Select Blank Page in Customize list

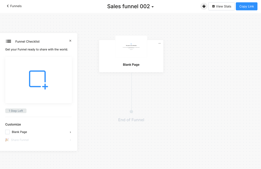(38, 132)
